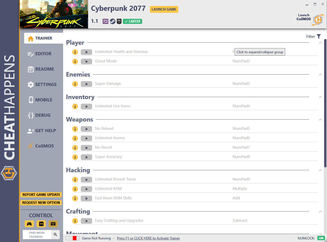Collapse the Hacking group chevron
Viewport: 327px width, 242px height.
point(320,170)
